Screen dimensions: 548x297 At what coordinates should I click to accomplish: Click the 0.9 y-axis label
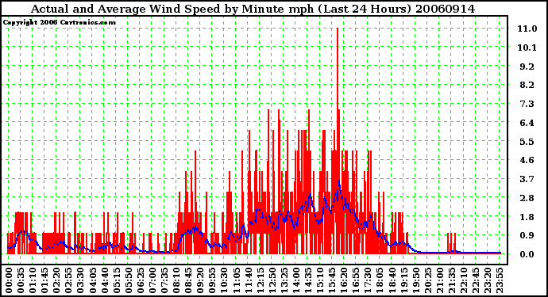pos(527,236)
